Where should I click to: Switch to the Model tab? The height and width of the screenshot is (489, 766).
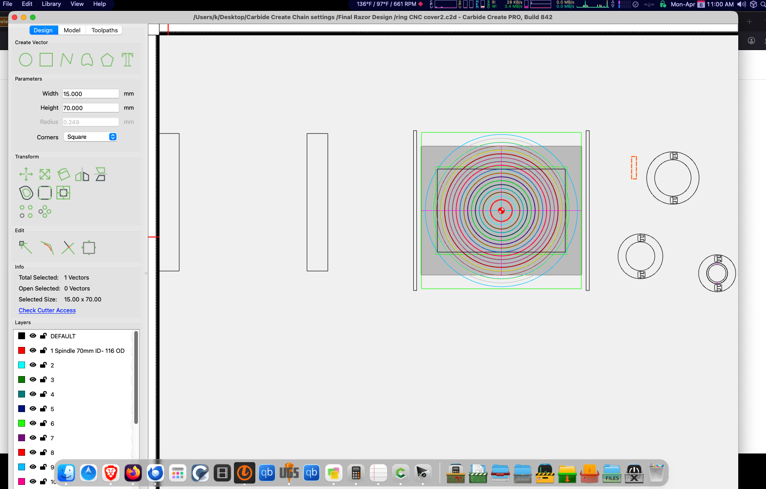72,30
